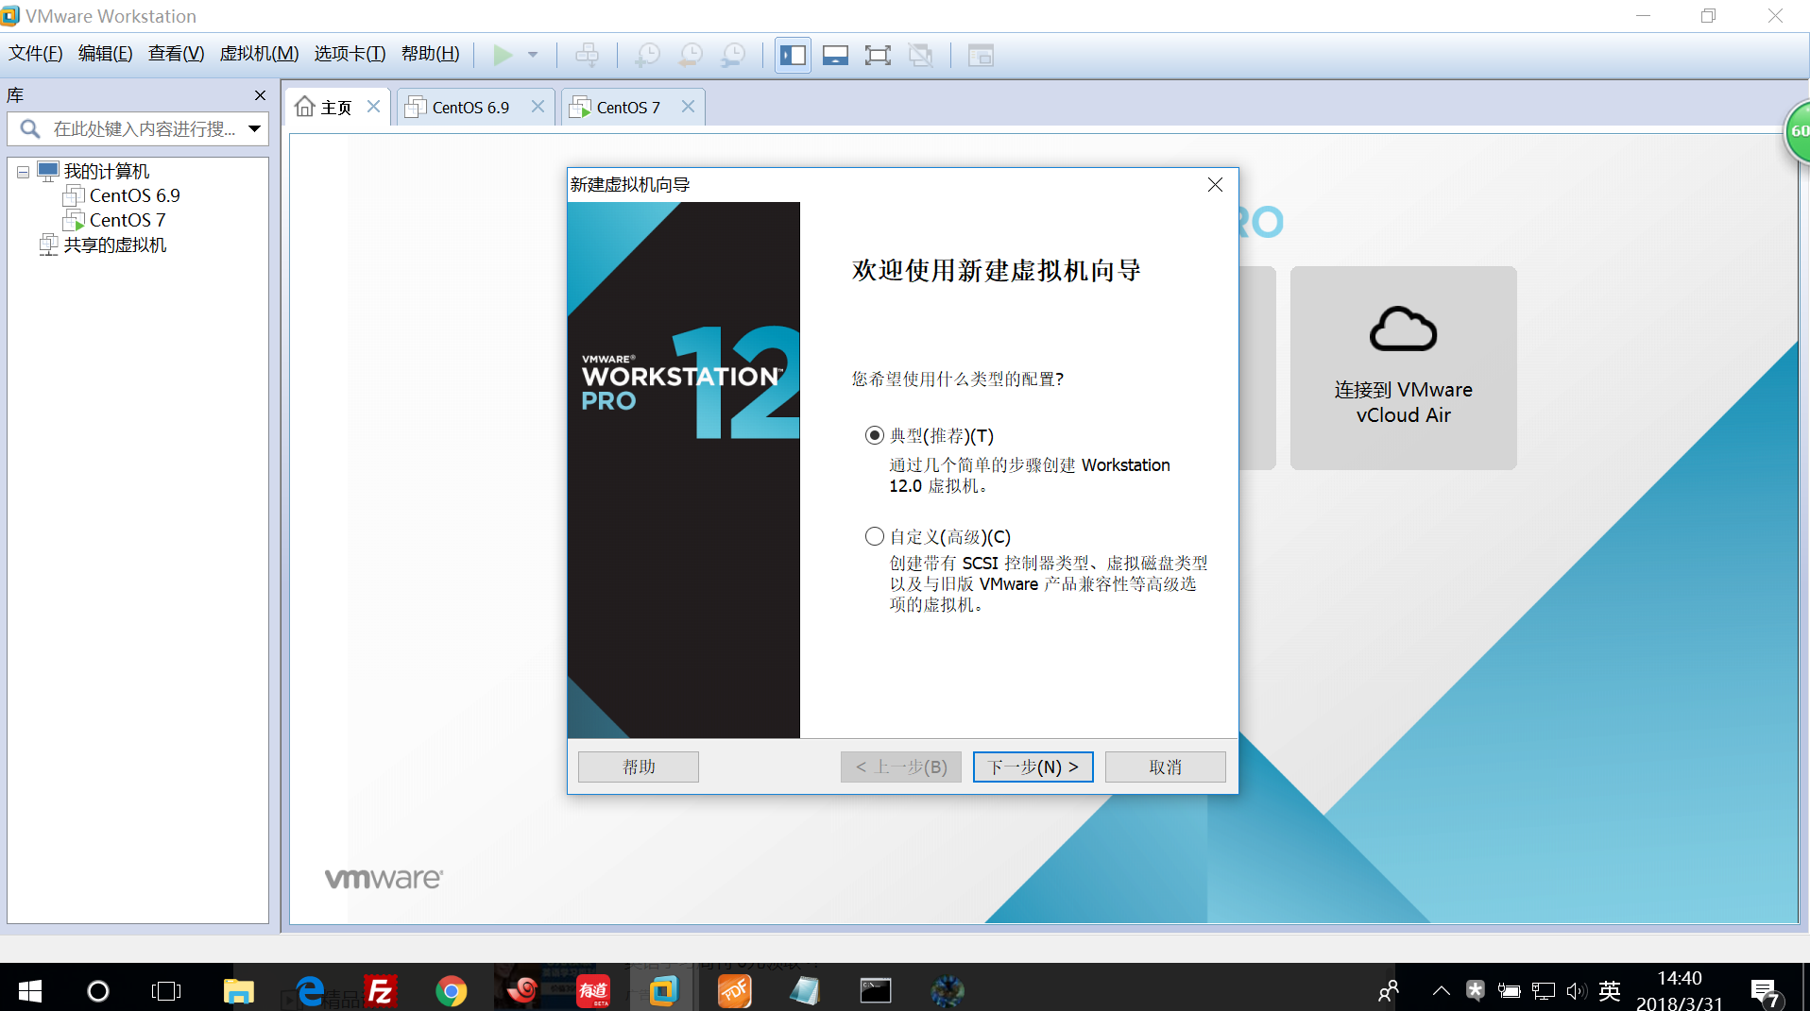Viewport: 1810px width, 1011px height.
Task: Click the 帮助 button in wizard
Action: pyautogui.click(x=639, y=767)
